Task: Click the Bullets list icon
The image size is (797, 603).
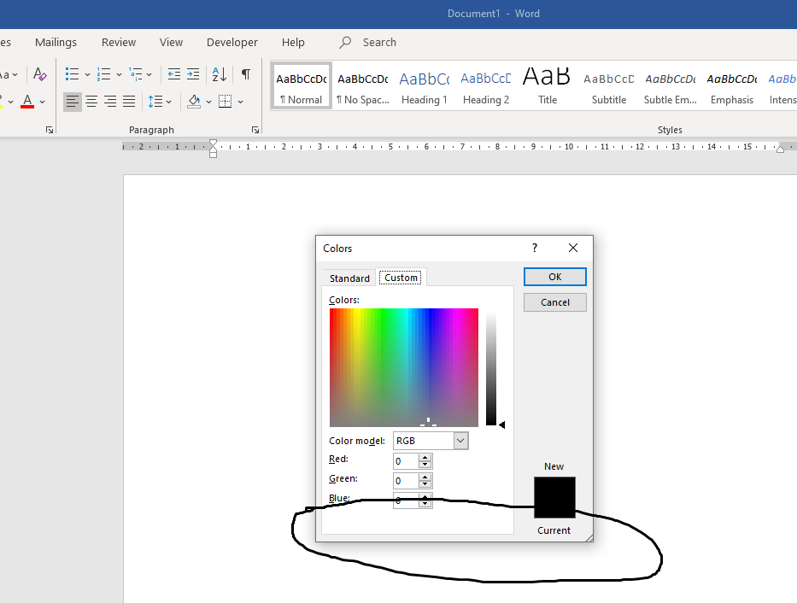Action: tap(72, 74)
